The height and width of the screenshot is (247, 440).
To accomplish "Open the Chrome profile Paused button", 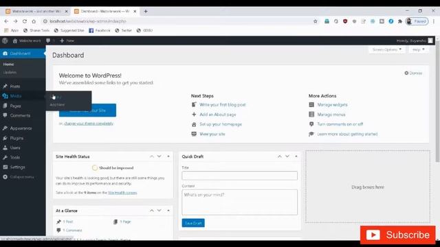I will tap(417, 21).
